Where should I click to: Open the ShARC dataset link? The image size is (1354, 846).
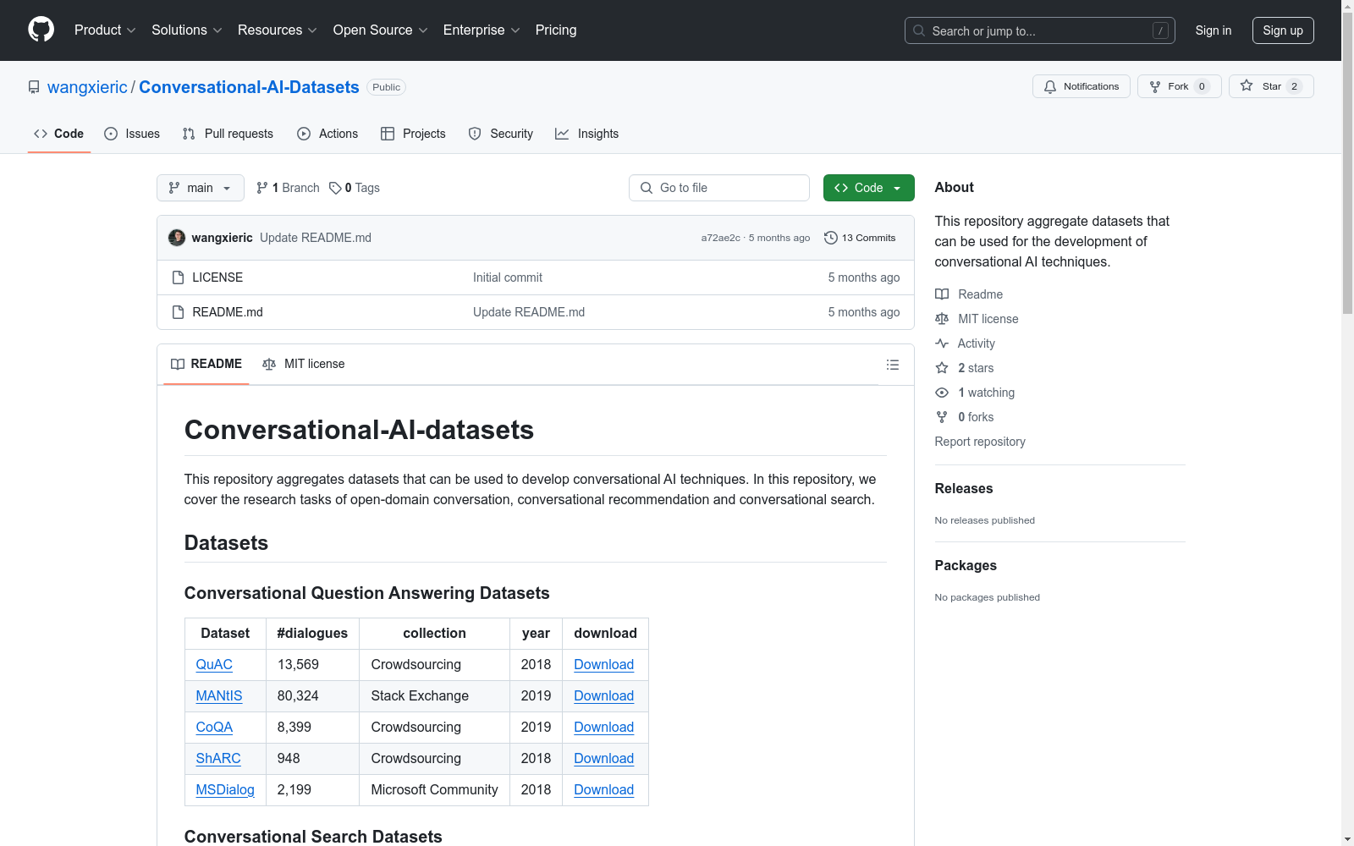point(218,759)
